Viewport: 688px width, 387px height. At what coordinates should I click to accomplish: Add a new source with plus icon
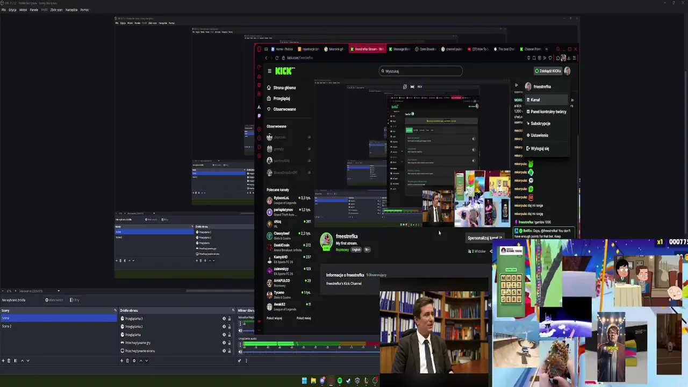point(121,361)
